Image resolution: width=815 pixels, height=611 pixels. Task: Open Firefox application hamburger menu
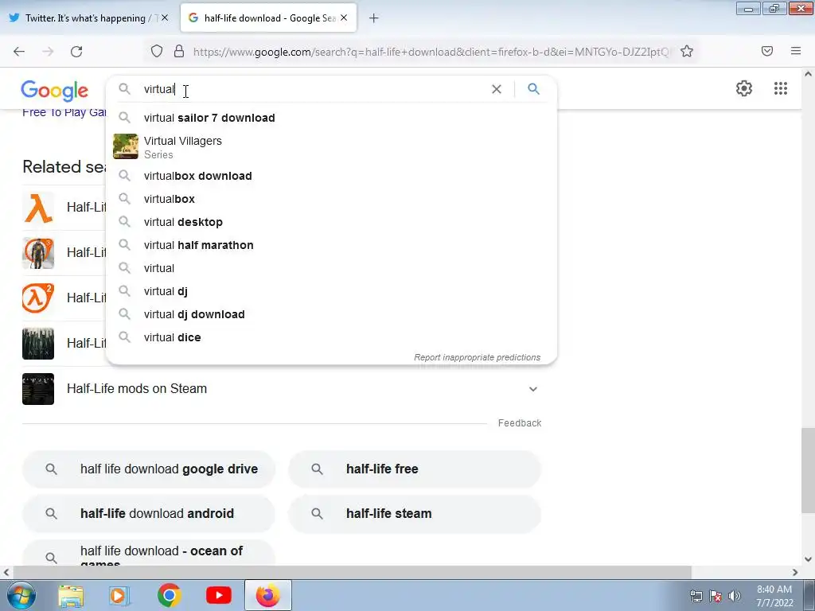pyautogui.click(x=796, y=51)
